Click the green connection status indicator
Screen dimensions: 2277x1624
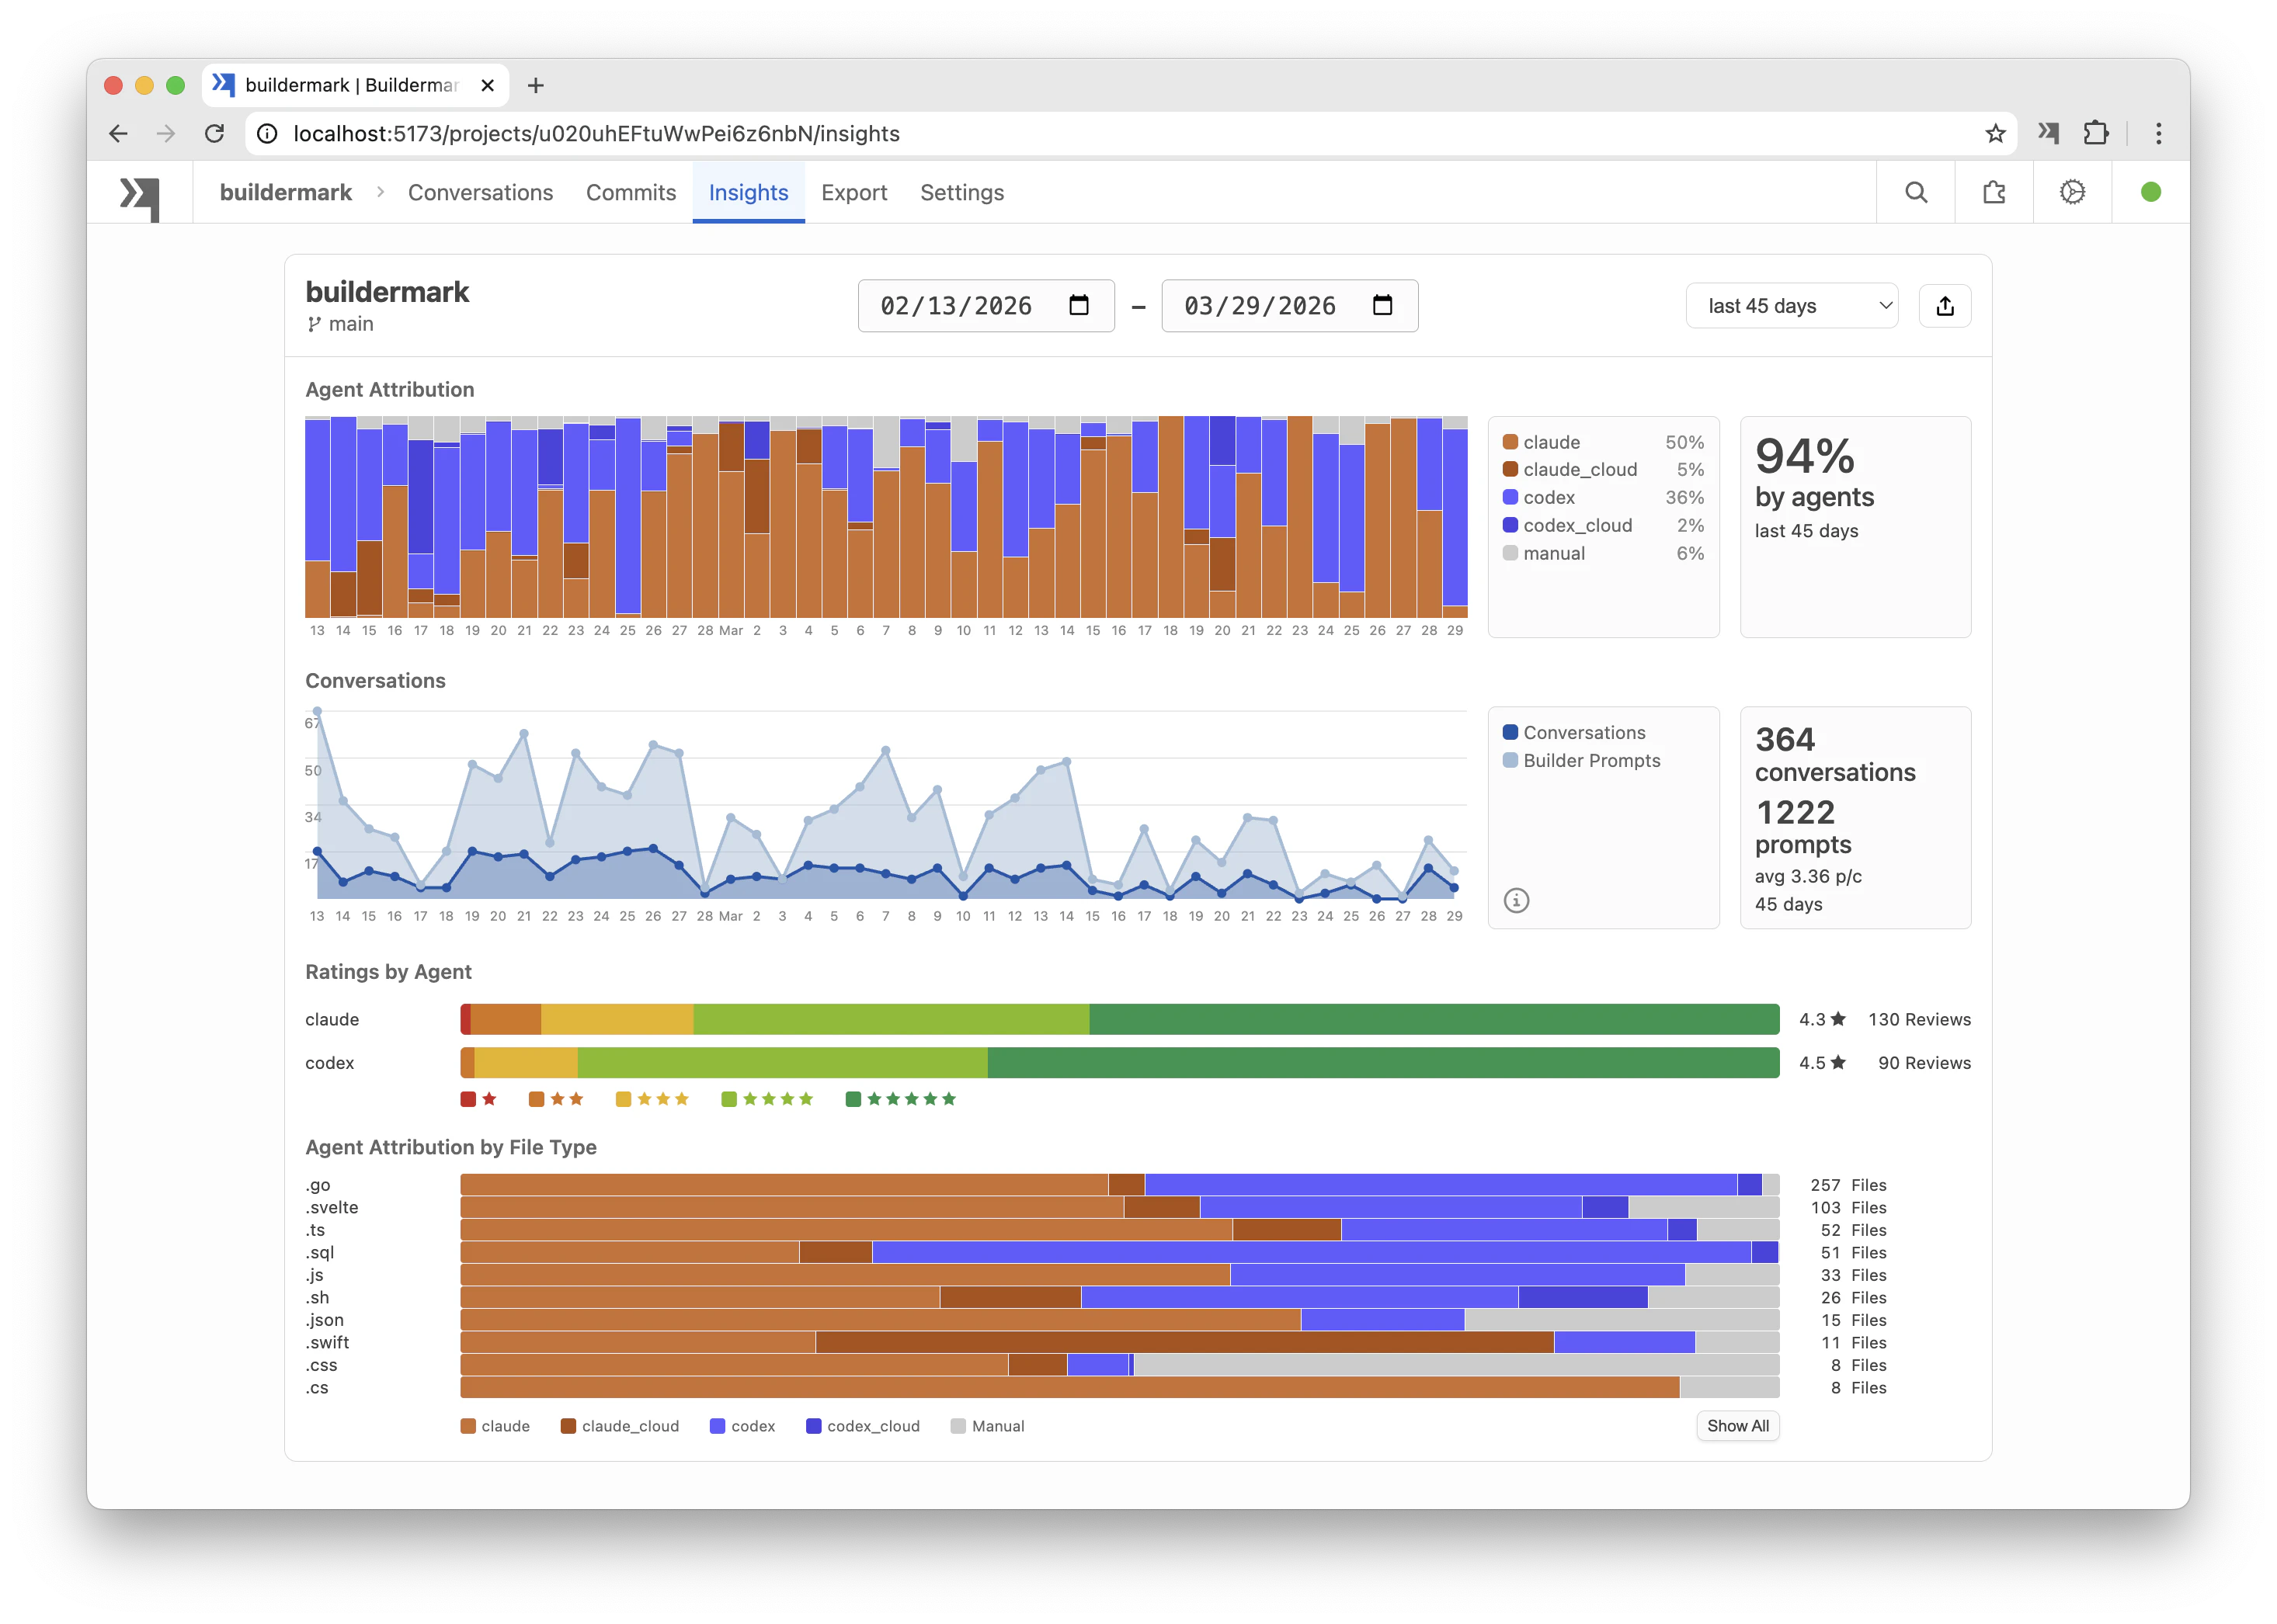coord(2151,192)
